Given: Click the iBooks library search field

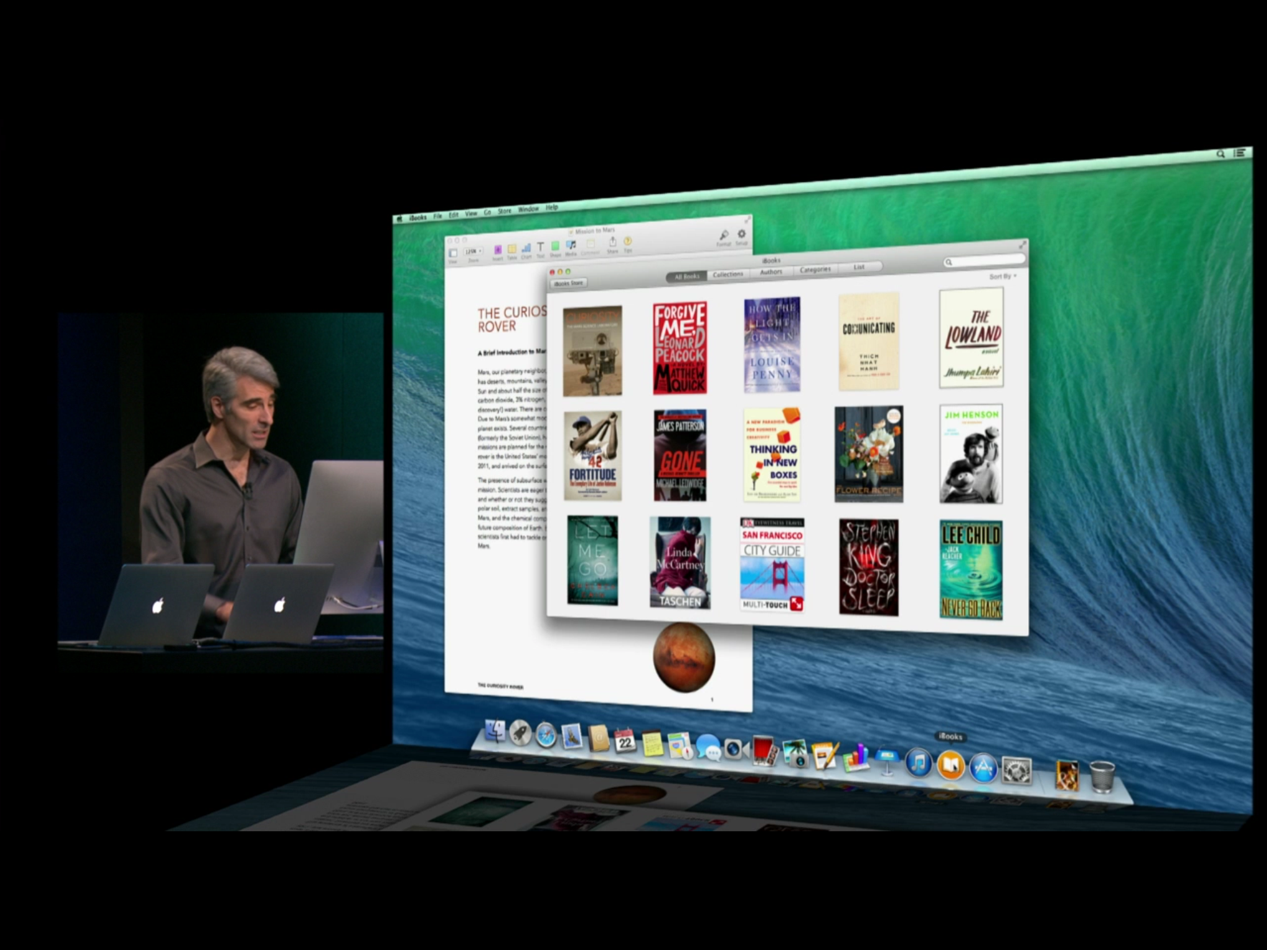Looking at the screenshot, I should click(984, 261).
